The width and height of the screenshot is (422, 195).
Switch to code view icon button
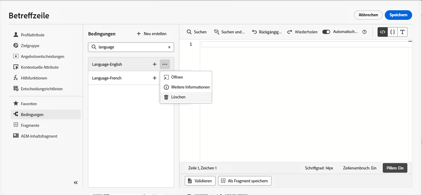tap(383, 32)
